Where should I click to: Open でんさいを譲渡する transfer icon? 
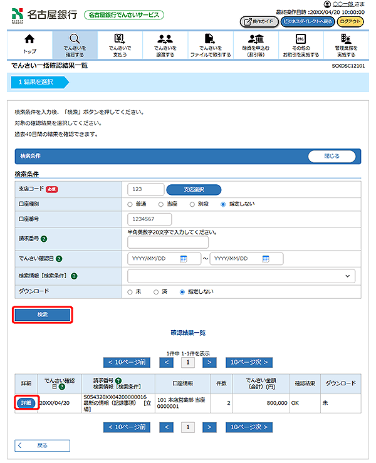point(165,39)
